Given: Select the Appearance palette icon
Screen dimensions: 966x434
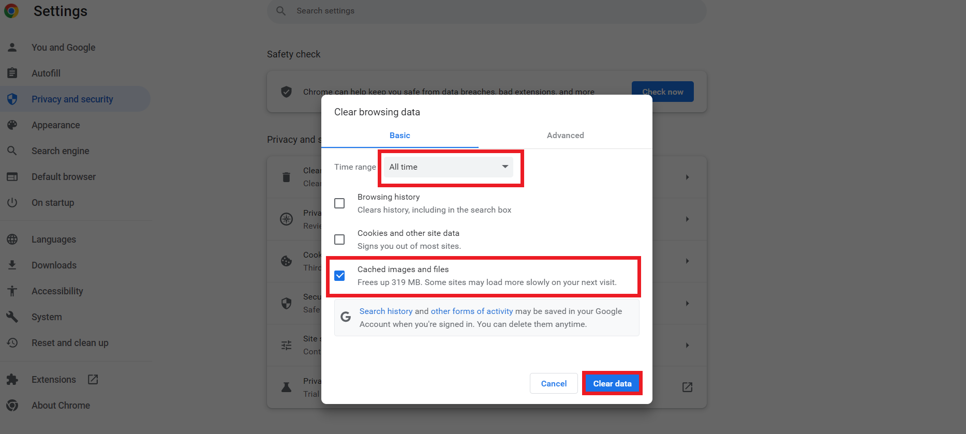Looking at the screenshot, I should click(12, 125).
